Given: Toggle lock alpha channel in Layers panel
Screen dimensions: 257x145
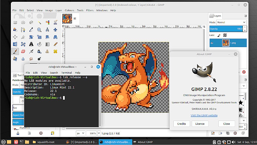Looking at the screenshot, I should [x=225, y=35].
